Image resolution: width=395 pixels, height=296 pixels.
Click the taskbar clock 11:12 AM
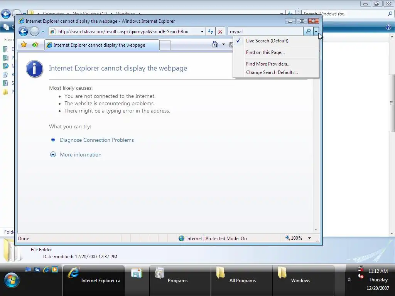point(378,271)
